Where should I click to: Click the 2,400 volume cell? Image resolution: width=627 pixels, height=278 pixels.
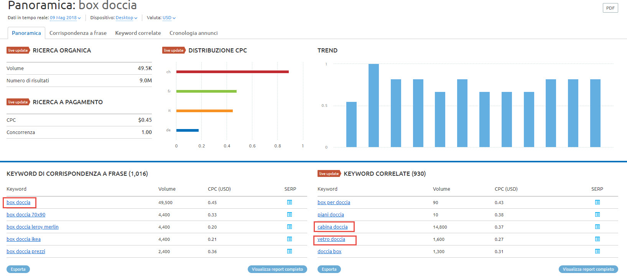coord(164,251)
